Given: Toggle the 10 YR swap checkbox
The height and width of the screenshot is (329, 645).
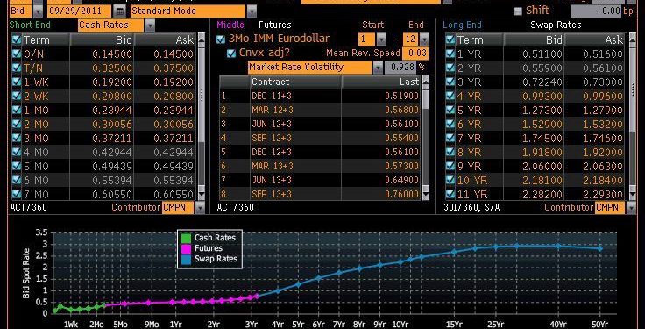Looking at the screenshot, I should pos(450,180).
